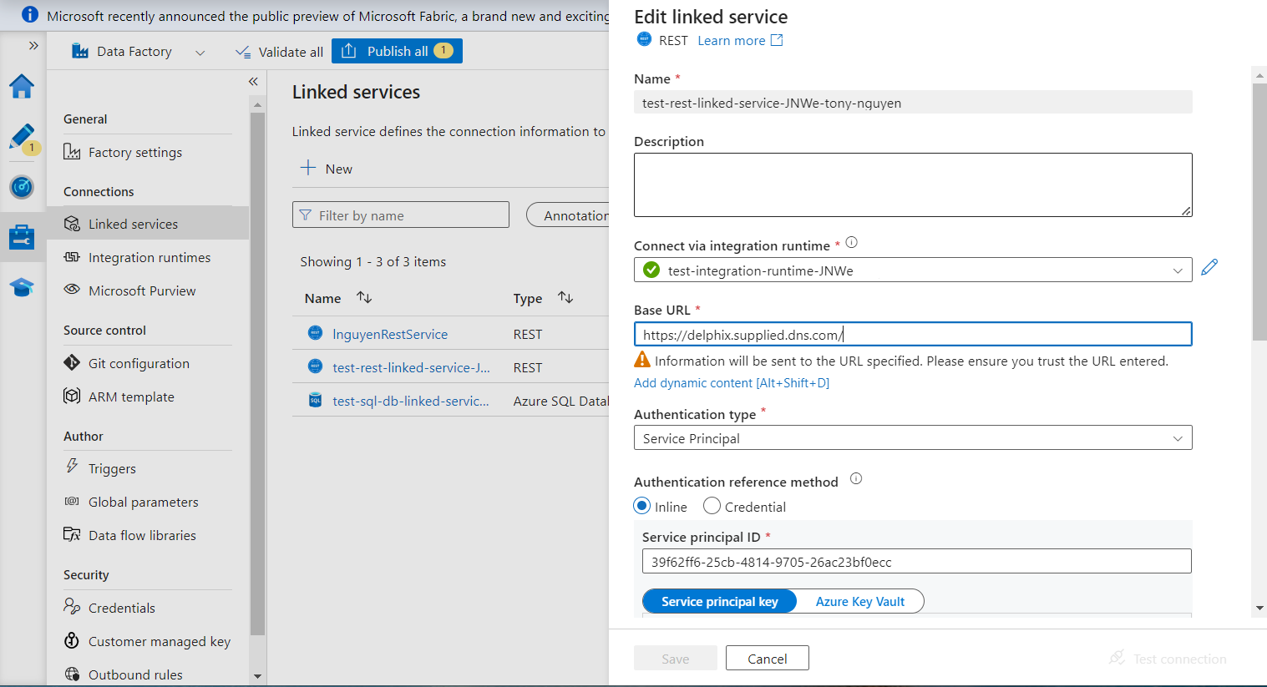Open Integration runtimes in Connections
The image size is (1267, 687).
point(149,258)
